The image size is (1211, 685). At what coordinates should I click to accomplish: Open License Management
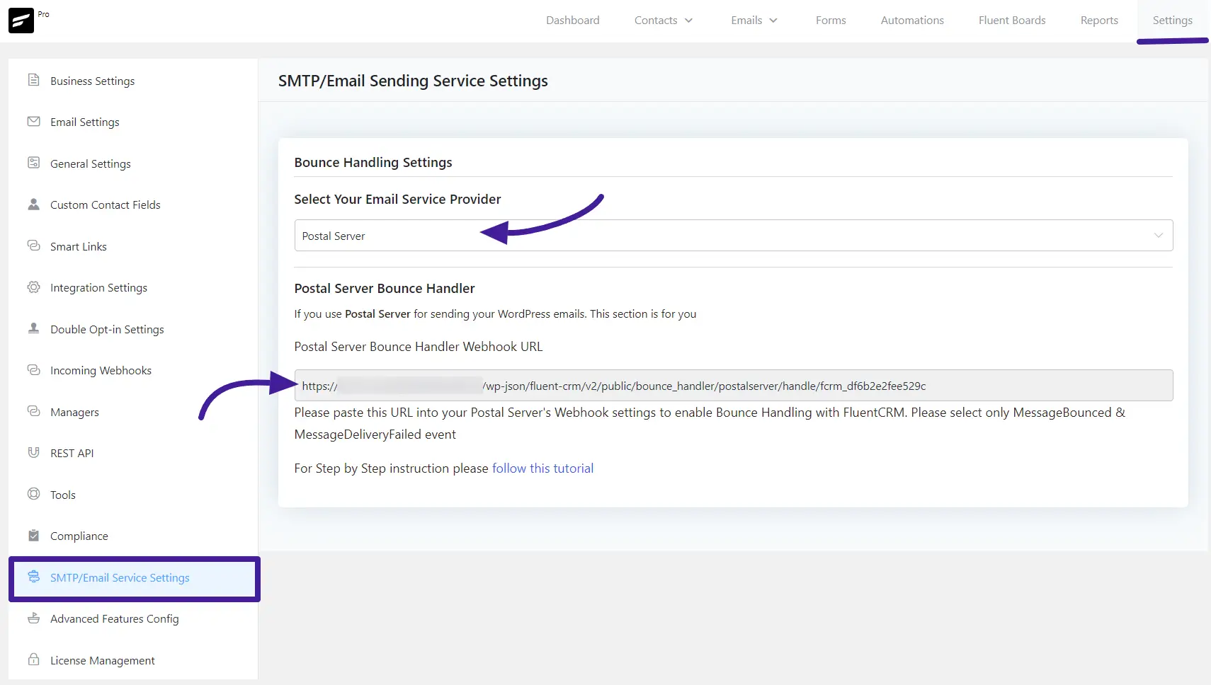(x=103, y=660)
